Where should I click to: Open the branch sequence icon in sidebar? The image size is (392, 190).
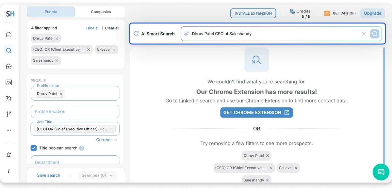(9, 114)
